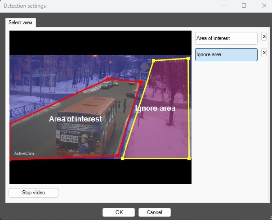
Task: Confirm settings with OK button
Action: coord(119,212)
